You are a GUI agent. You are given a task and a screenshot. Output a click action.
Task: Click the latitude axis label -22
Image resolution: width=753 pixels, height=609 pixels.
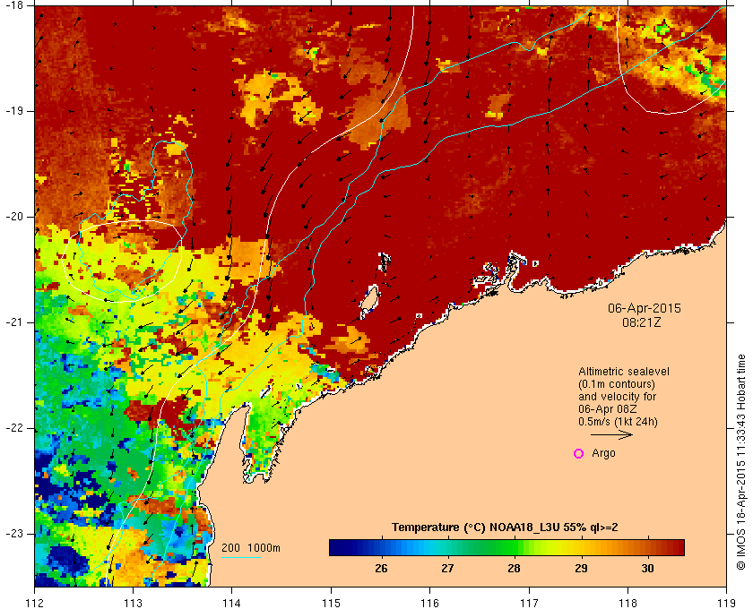[13, 428]
